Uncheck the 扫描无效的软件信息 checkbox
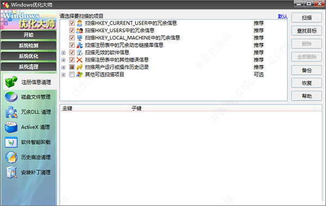 tap(72, 52)
